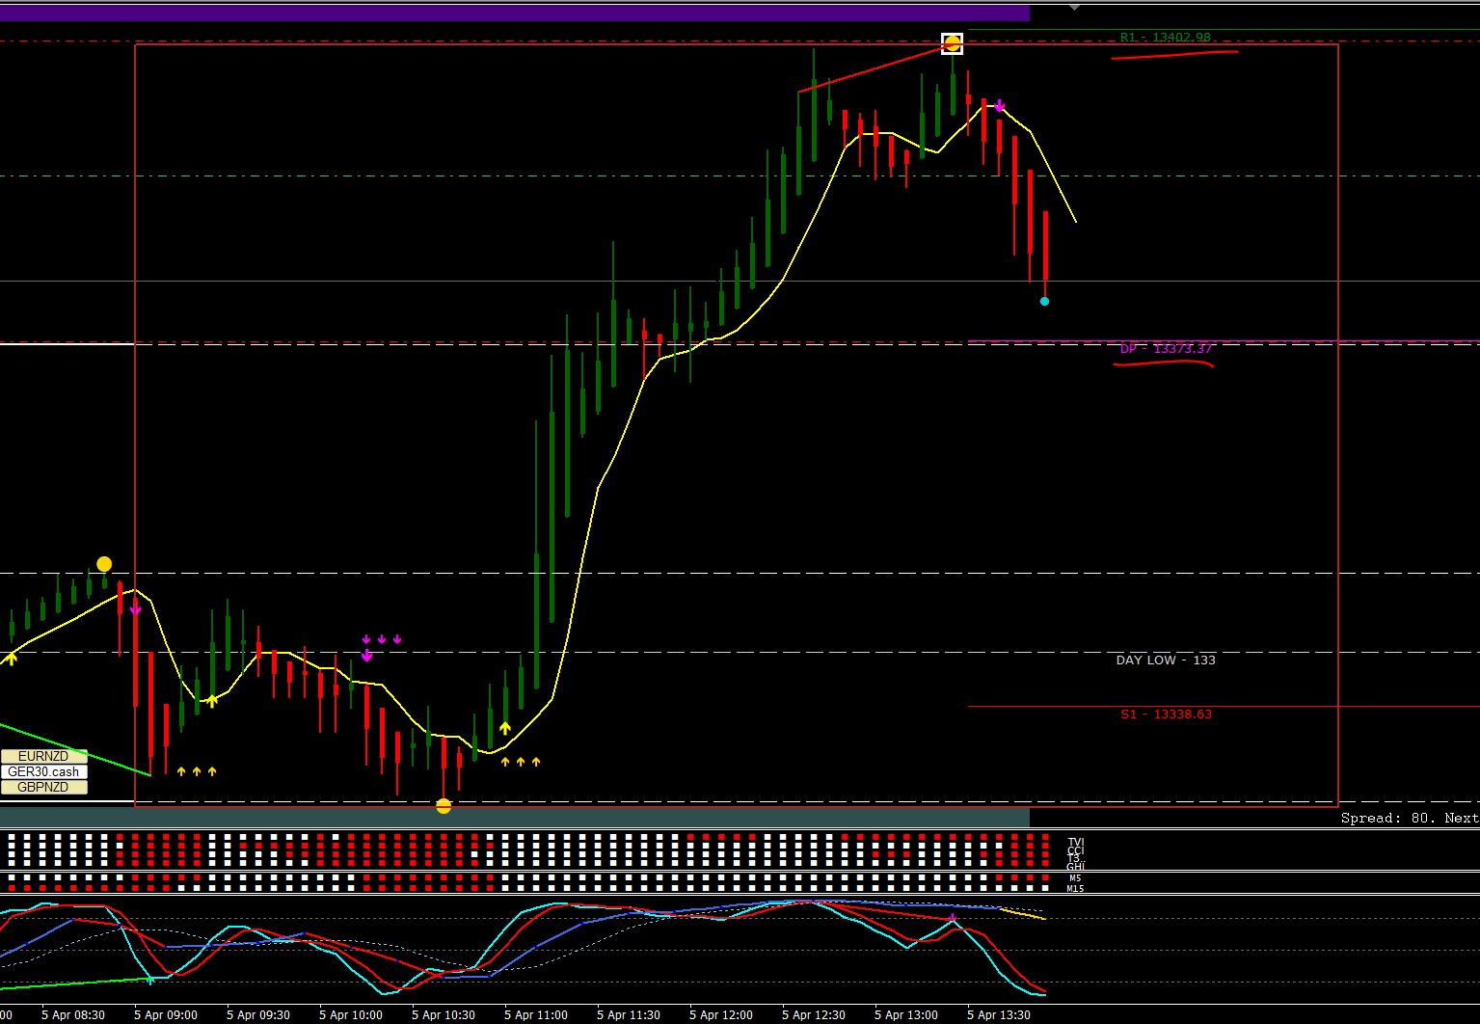This screenshot has width=1480, height=1024.
Task: Select the cyan dot below the latest candle
Action: click(1044, 302)
